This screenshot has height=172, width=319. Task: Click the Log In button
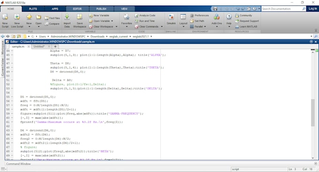(x=313, y=9)
